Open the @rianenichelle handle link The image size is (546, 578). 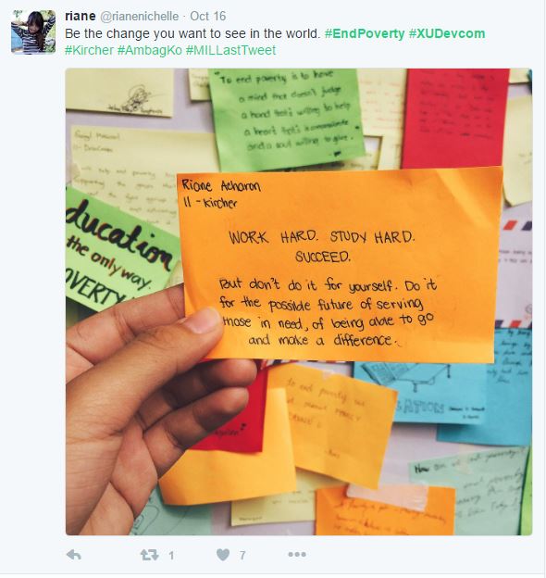tap(139, 17)
